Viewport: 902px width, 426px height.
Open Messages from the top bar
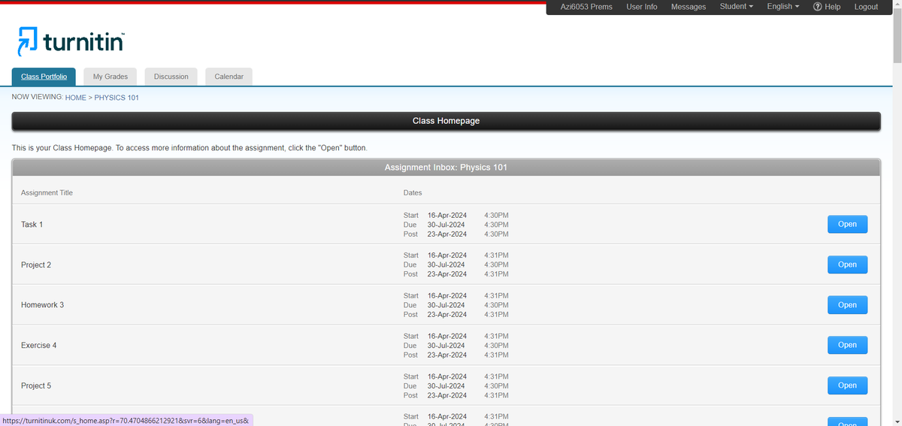(689, 7)
